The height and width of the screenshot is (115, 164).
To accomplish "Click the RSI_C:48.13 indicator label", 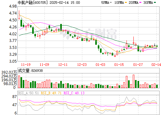I will pyautogui.click(x=74, y=93).
